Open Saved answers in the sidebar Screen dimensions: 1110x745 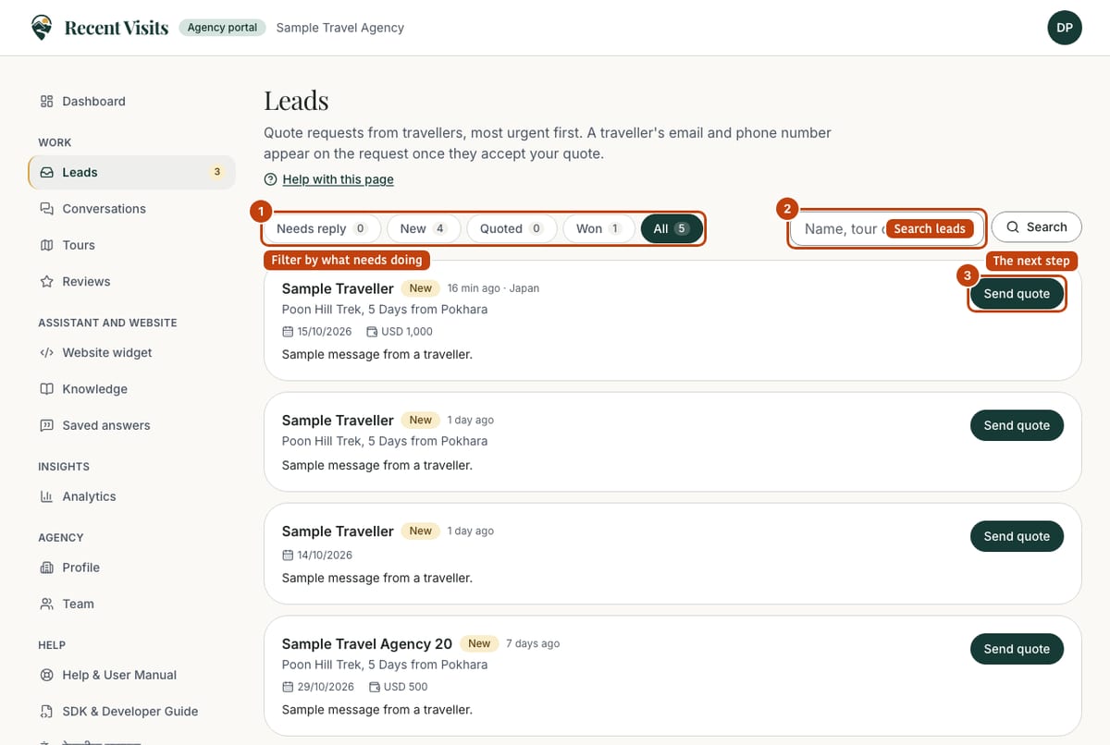(131, 426)
